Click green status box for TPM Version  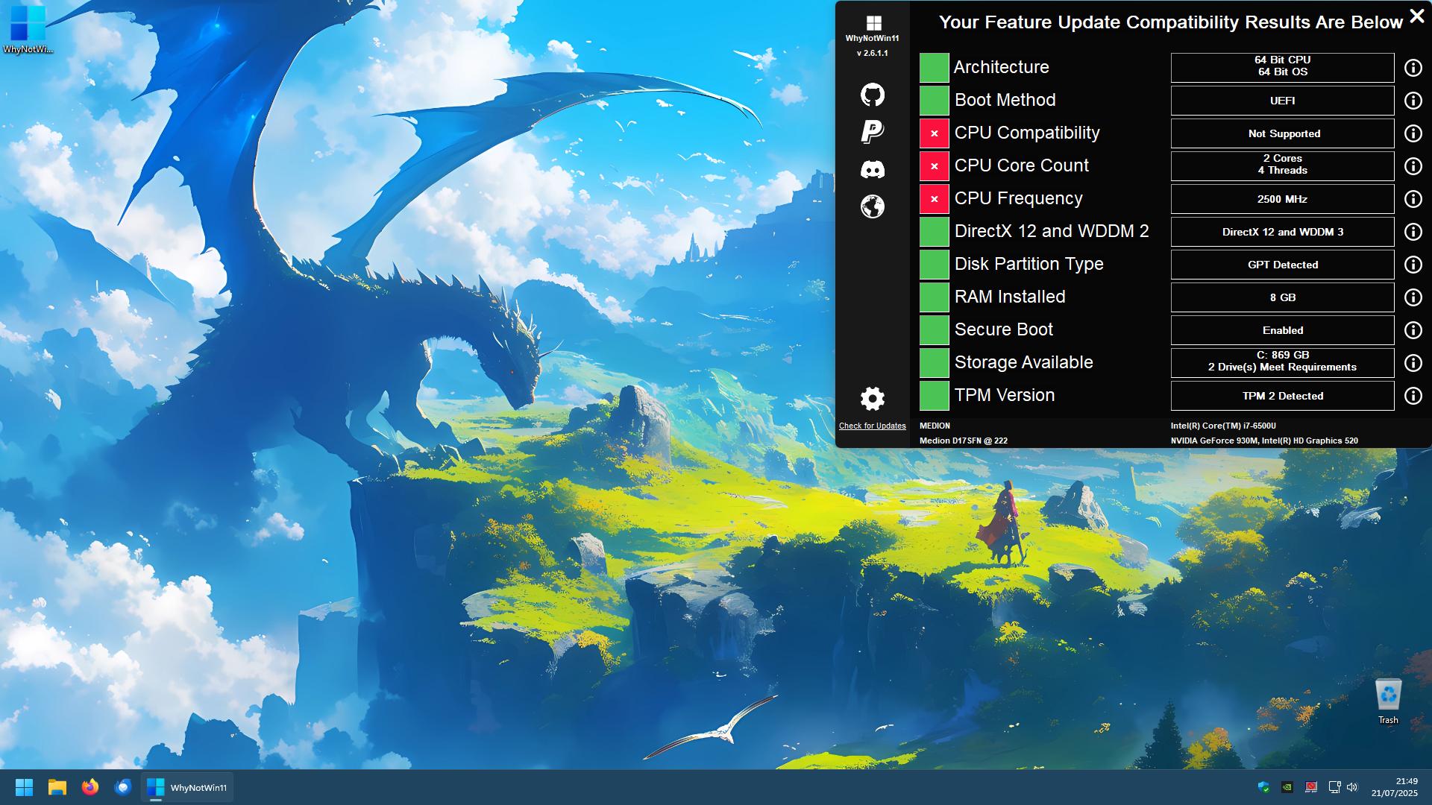[934, 396]
